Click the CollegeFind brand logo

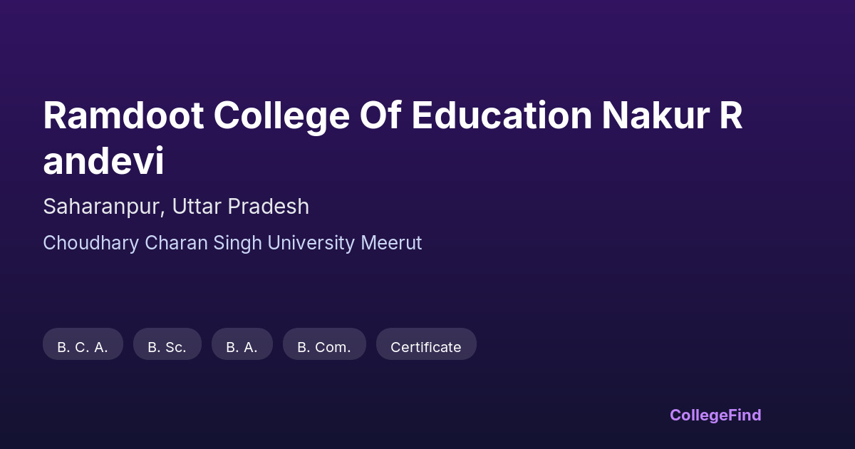715,415
